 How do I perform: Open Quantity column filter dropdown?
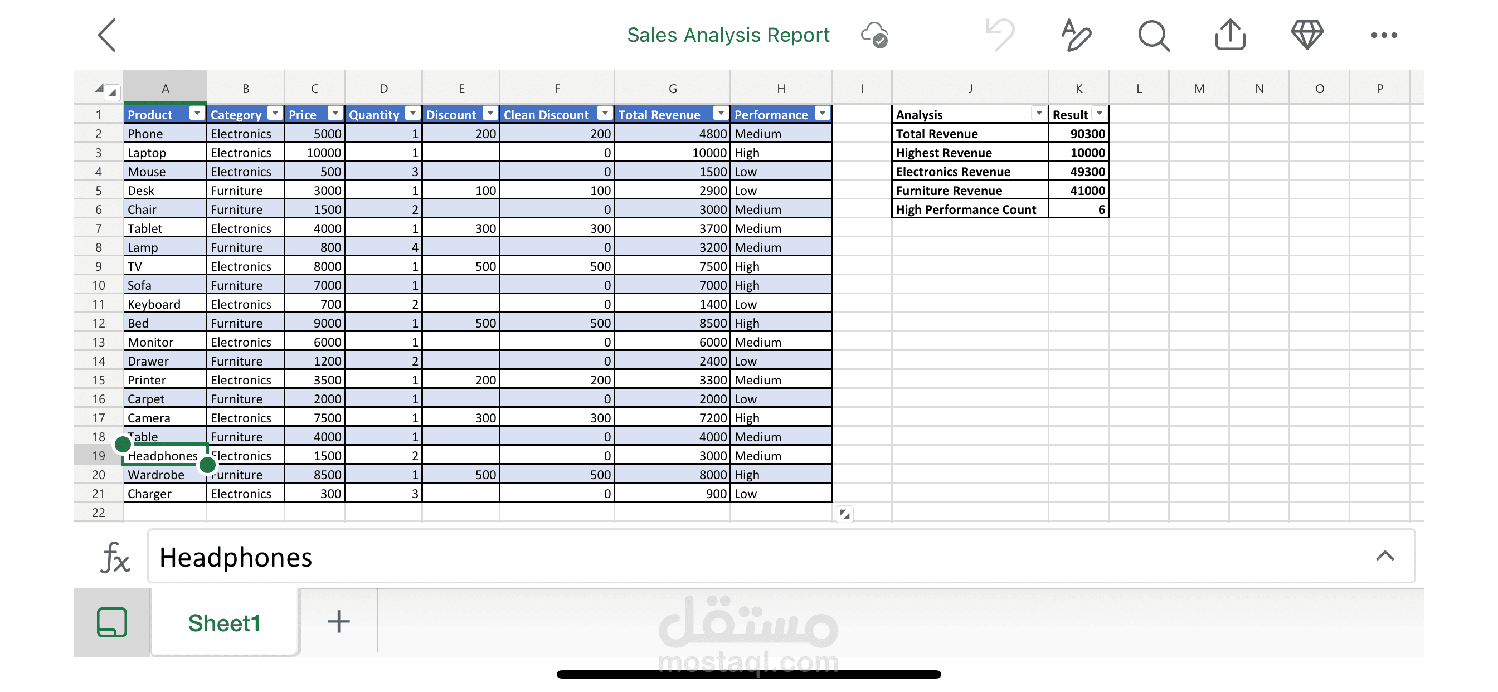click(412, 114)
